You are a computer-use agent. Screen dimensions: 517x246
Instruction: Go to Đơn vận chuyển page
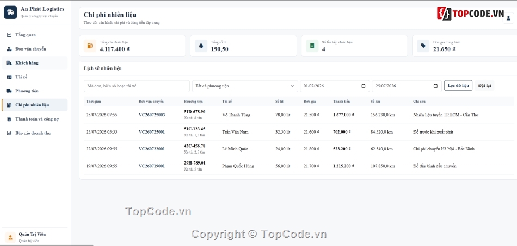tap(35, 49)
